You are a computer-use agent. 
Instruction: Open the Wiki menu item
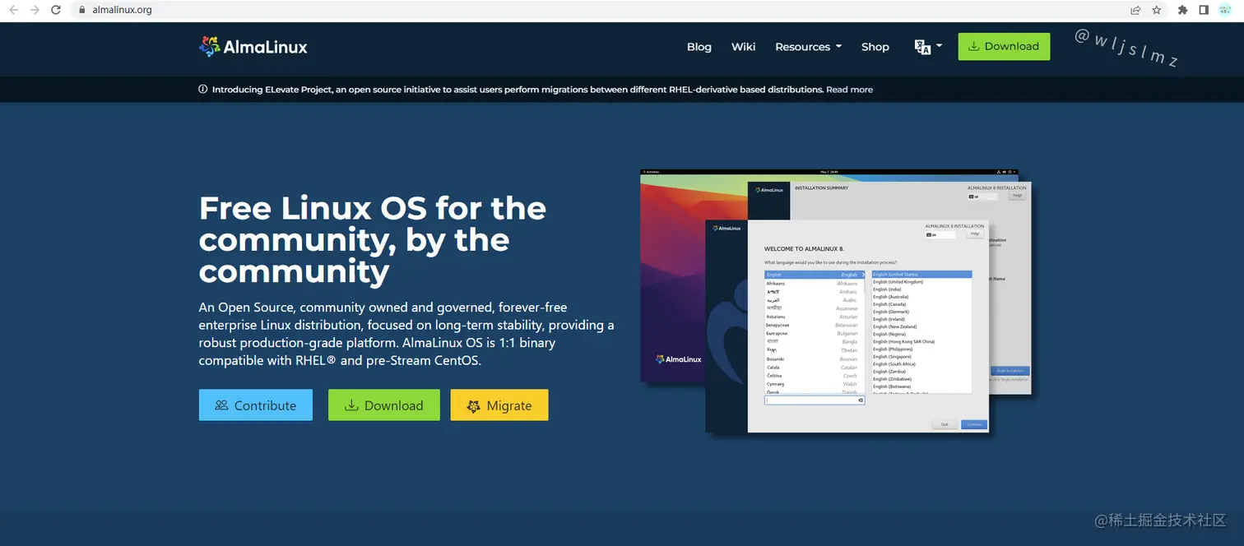tap(743, 47)
